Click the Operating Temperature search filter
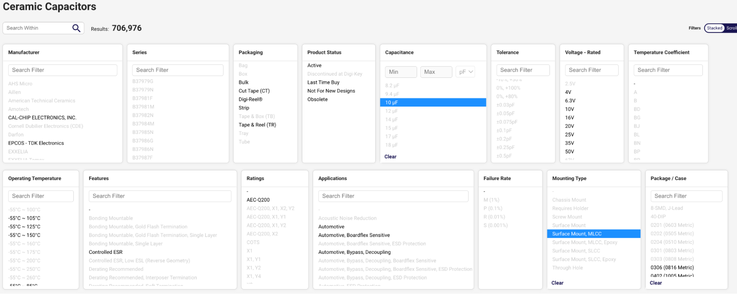This screenshot has height=294, width=737. click(41, 196)
